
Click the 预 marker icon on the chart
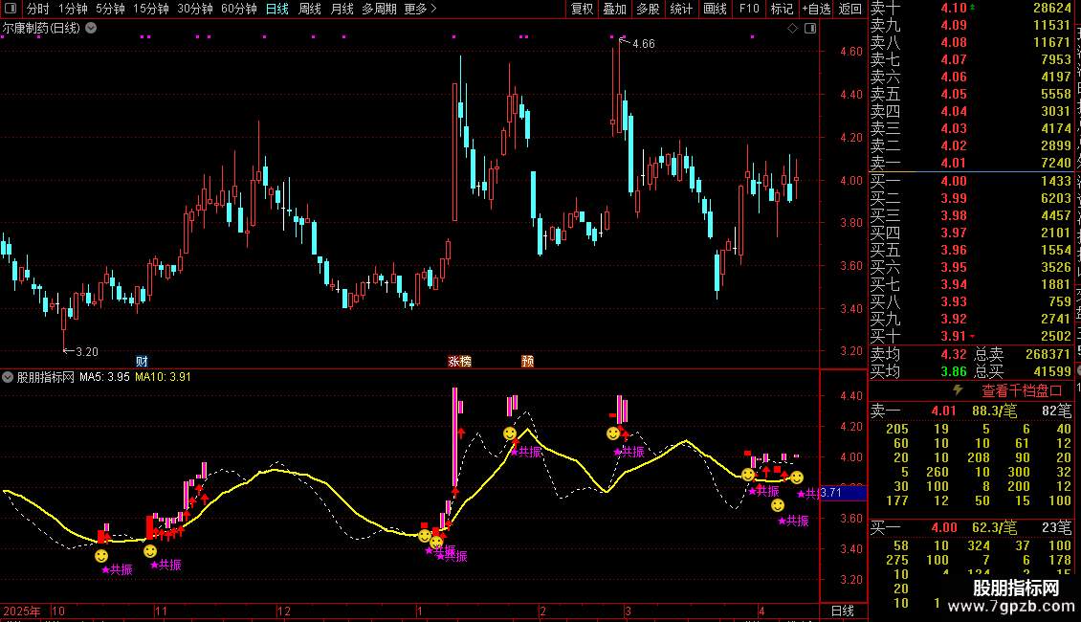coord(527,362)
